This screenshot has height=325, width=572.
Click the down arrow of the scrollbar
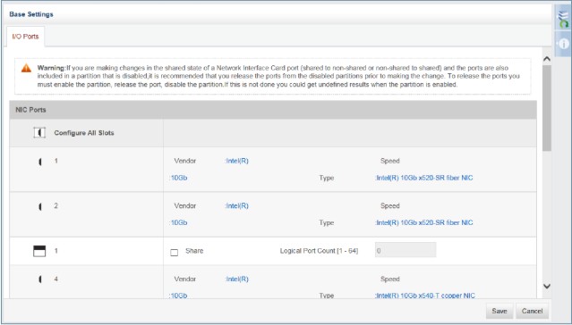point(546,286)
